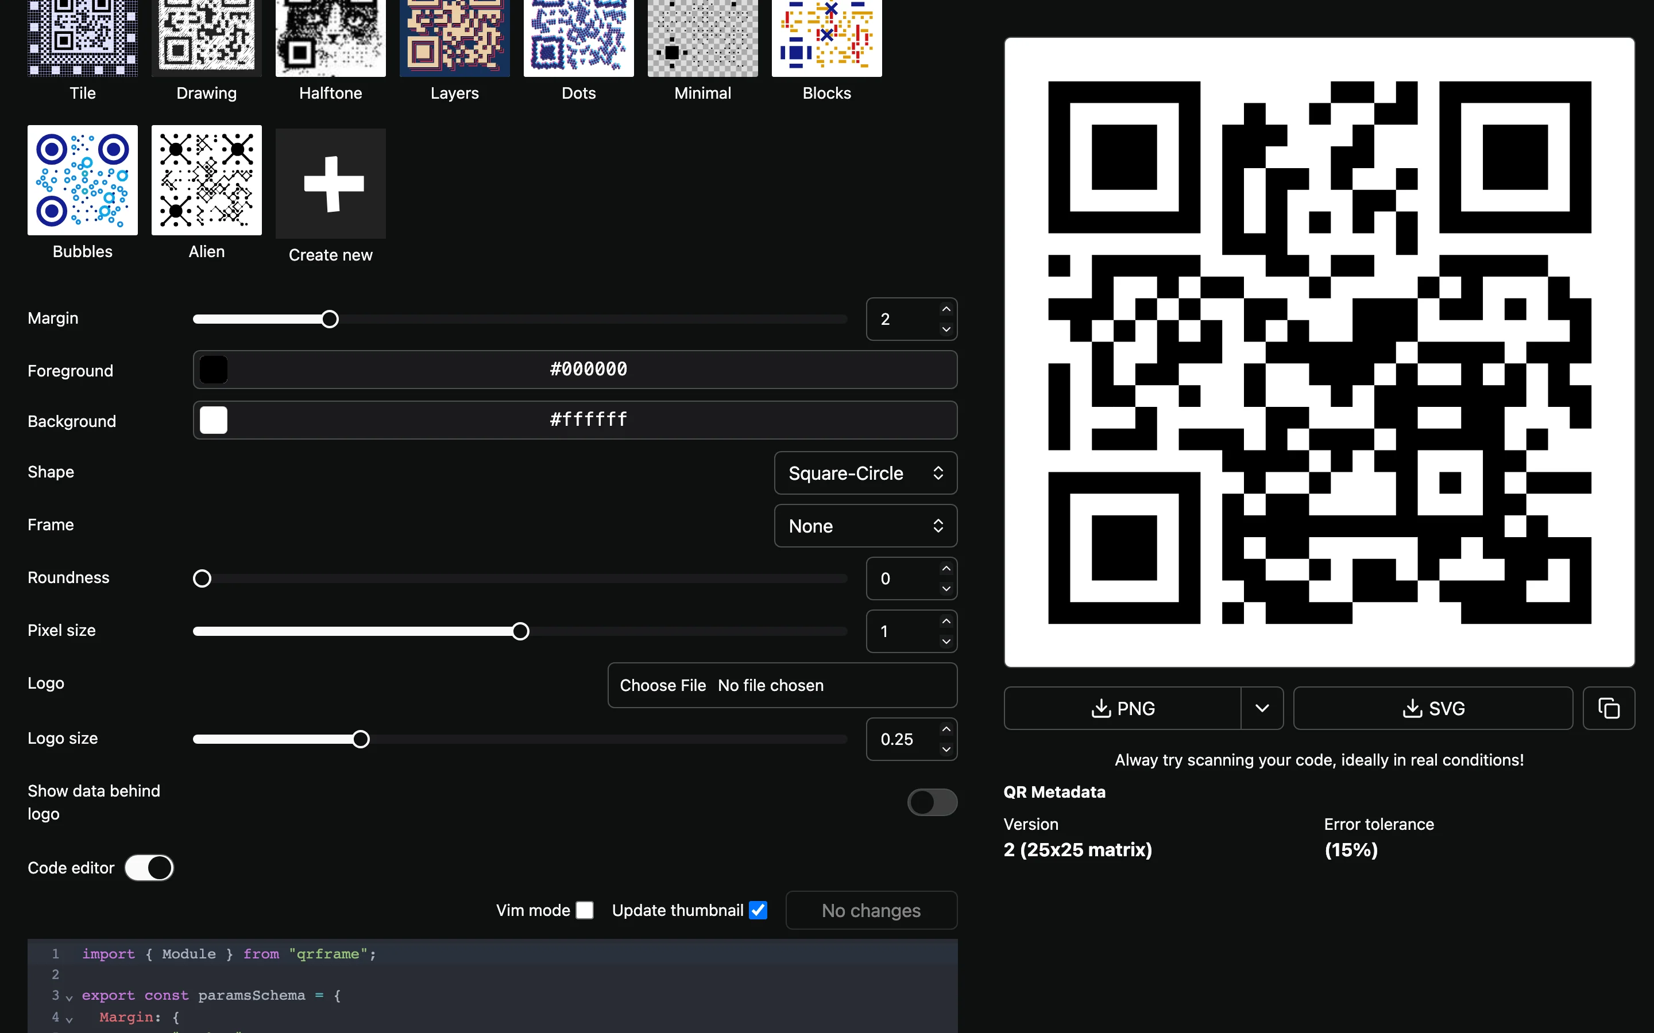Select the Tile preset thumbnail
This screenshot has height=1033, width=1654.
click(82, 37)
